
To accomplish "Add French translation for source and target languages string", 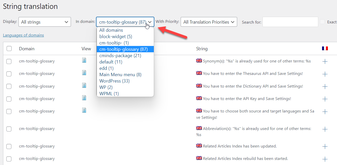I will [325, 111].
